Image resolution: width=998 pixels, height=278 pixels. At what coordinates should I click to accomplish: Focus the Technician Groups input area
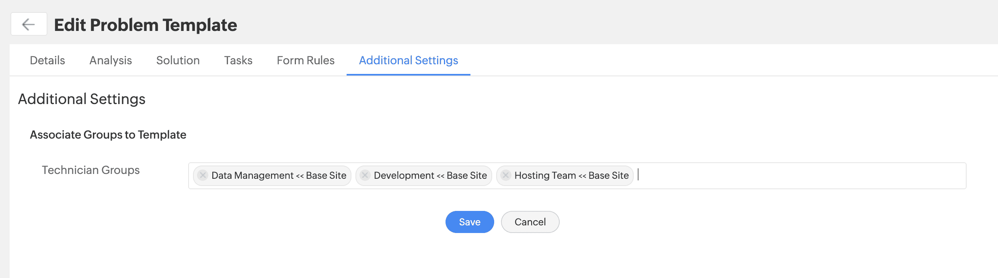800,176
